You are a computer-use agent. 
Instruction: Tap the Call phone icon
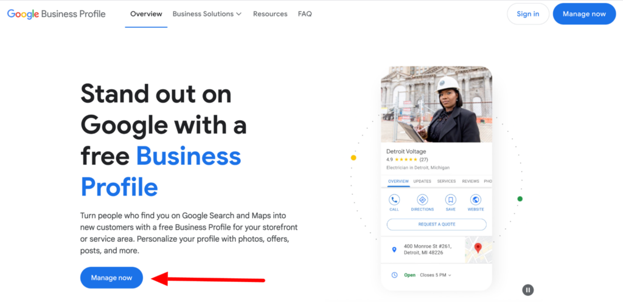click(394, 200)
